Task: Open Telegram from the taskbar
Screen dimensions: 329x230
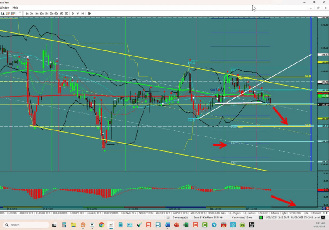Action: (214, 225)
